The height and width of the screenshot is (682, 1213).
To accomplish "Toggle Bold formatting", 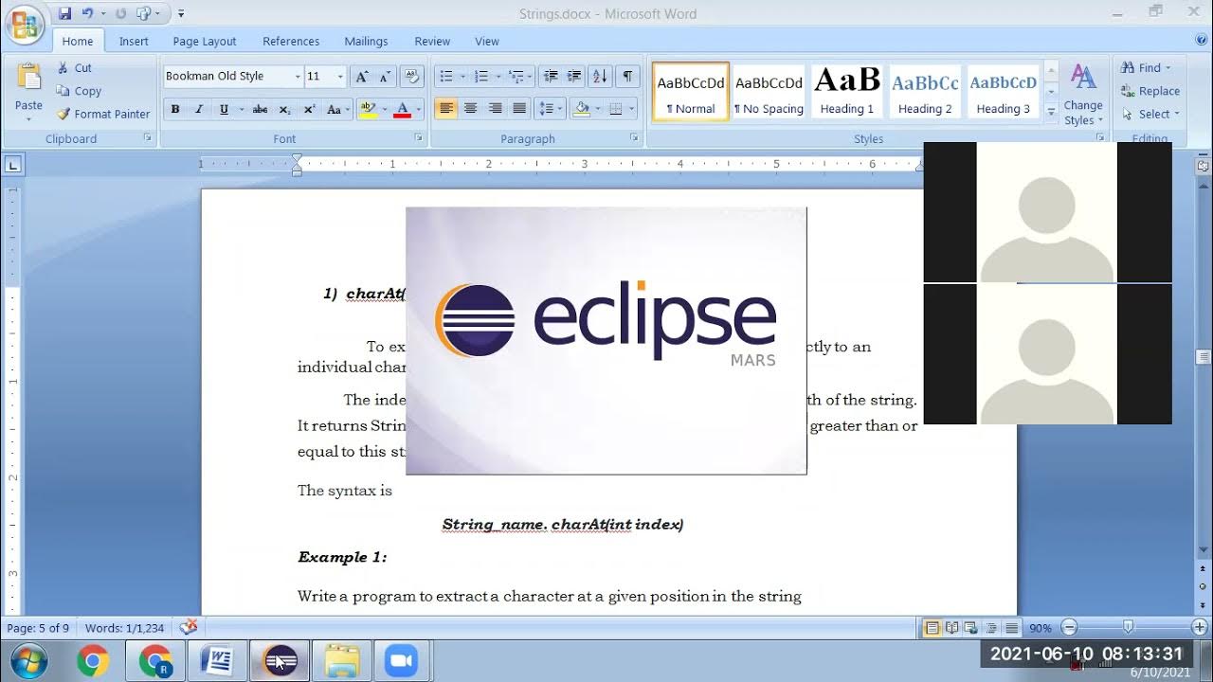I will pos(174,109).
